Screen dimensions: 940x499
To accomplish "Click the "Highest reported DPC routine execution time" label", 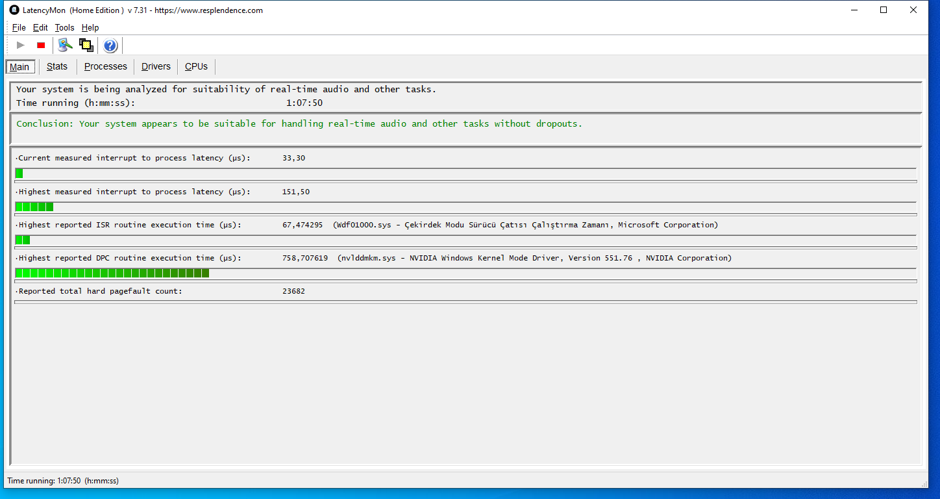I will coord(130,258).
